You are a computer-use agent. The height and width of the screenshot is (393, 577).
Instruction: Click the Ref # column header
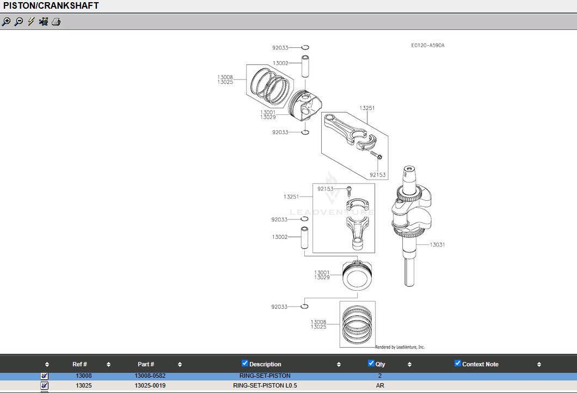coord(79,364)
